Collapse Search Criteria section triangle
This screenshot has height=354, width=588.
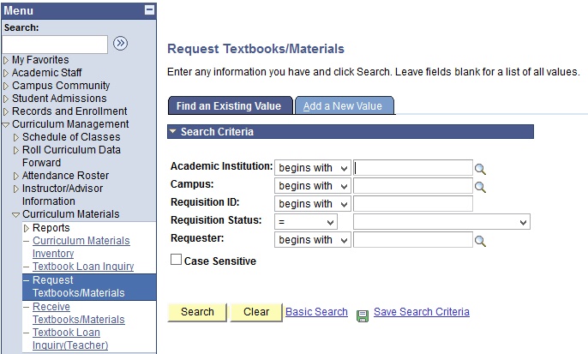172,132
